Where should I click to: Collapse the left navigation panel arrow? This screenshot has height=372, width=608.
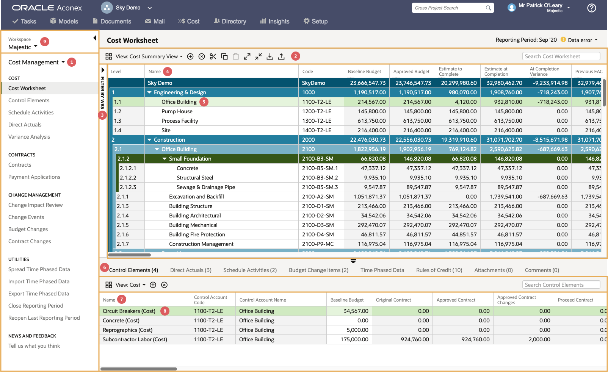tap(95, 38)
